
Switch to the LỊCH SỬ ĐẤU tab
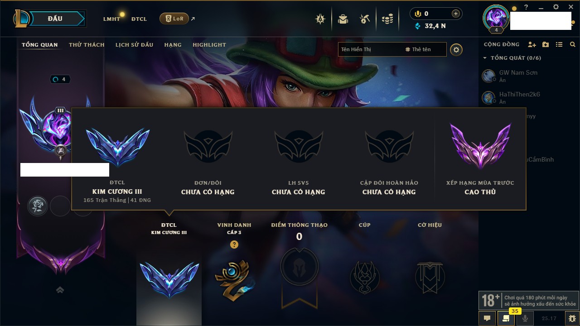coord(134,45)
